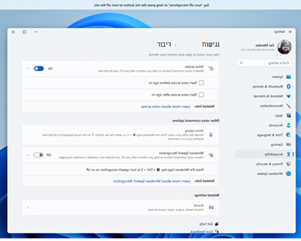Click the Sound speaker icon
Image resolution: width=301 pixels, height=241 pixels.
[211, 207]
